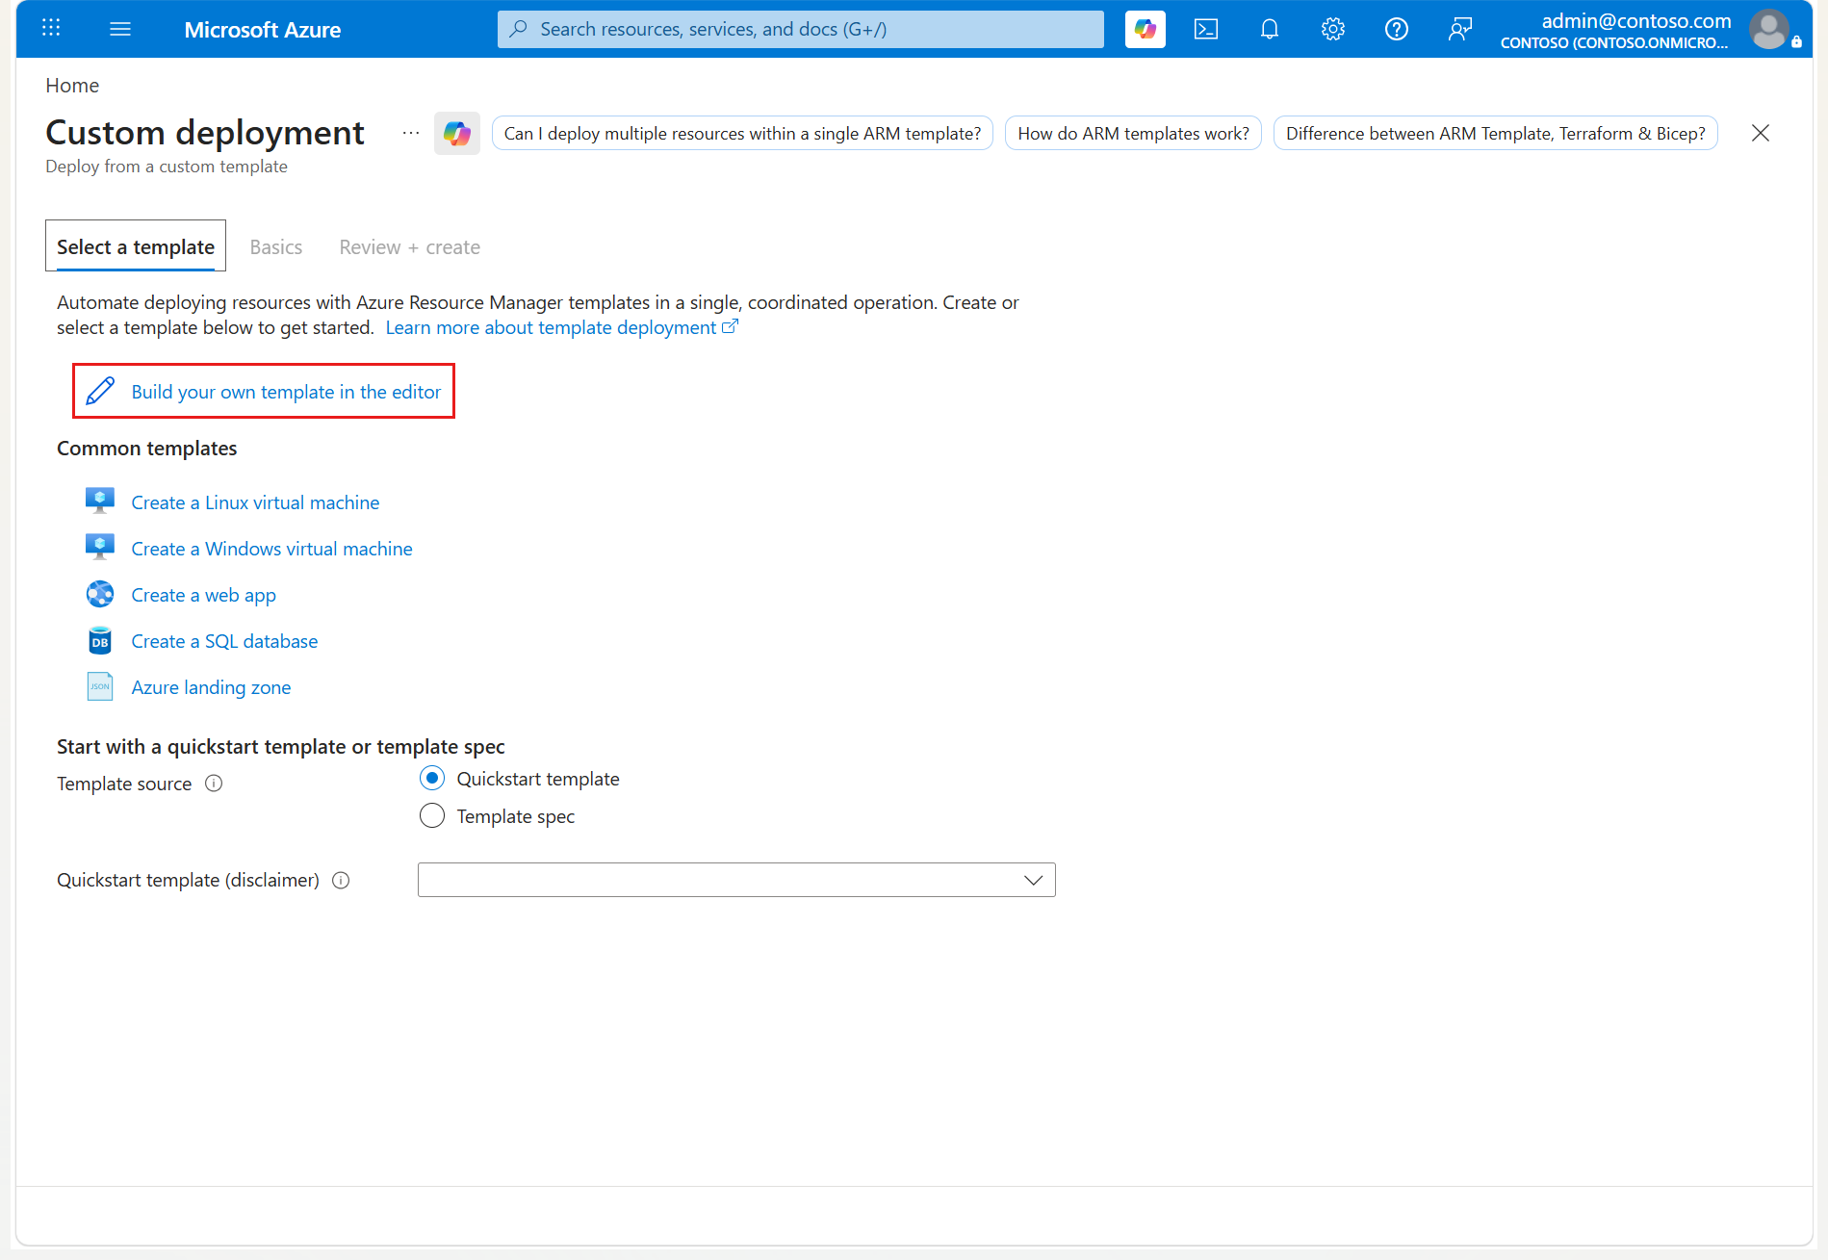Click the Copilot icon next to the page title
Viewport: 1828px width, 1260px height.
pyautogui.click(x=457, y=133)
